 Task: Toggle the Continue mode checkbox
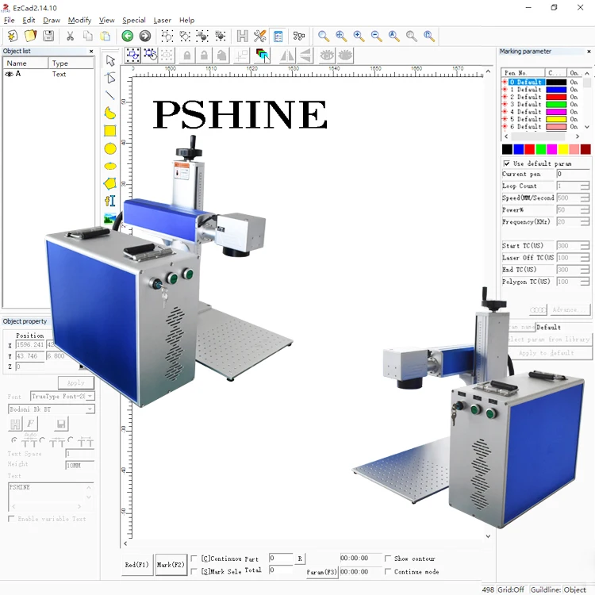click(x=388, y=571)
